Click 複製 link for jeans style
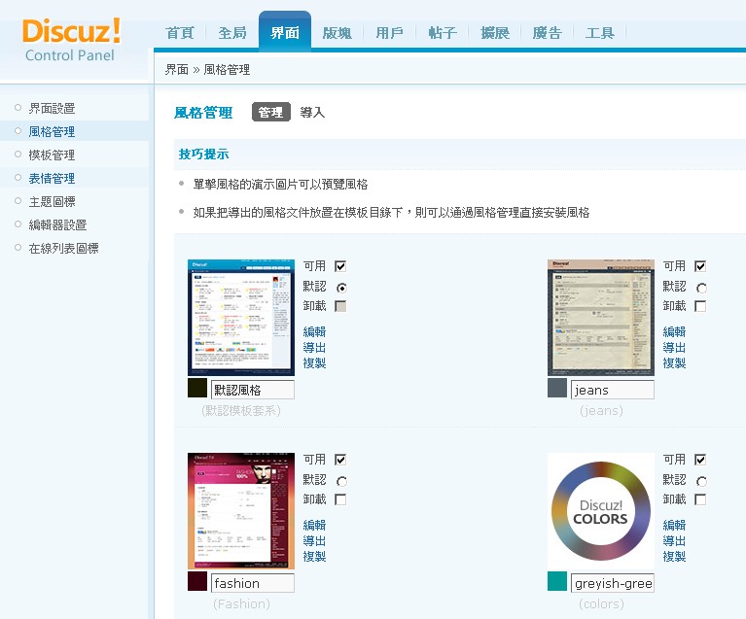The height and width of the screenshot is (619, 746). click(x=674, y=362)
